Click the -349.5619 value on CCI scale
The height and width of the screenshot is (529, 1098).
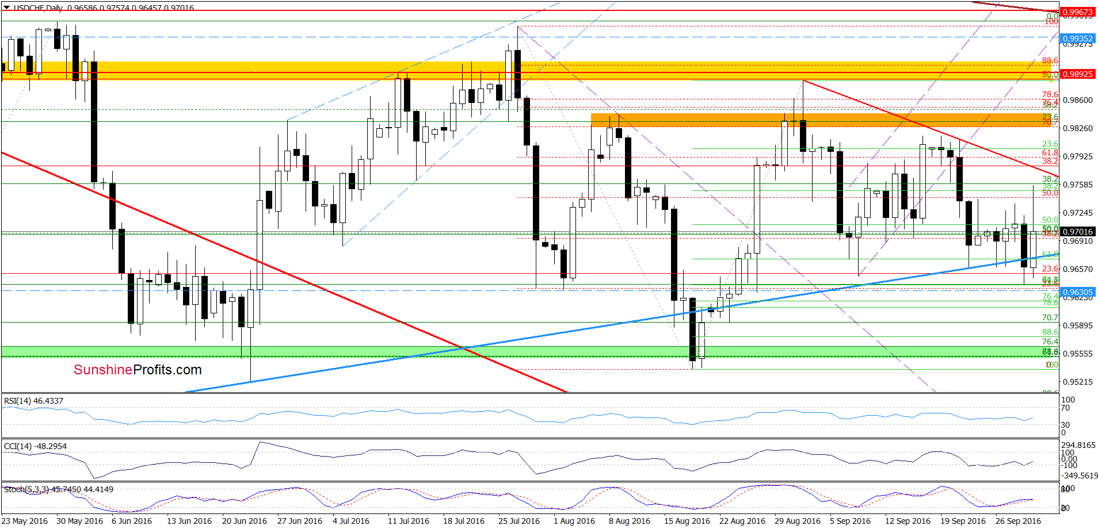tap(1080, 476)
